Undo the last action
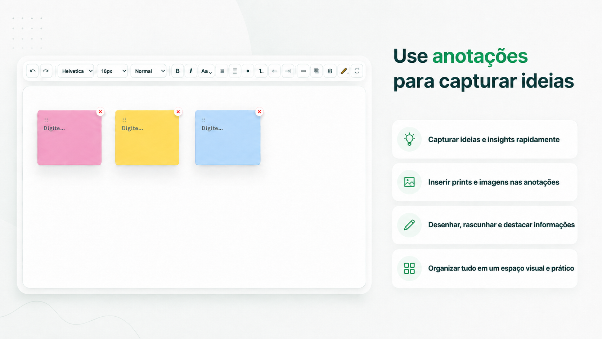This screenshot has width=602, height=339. pos(33,71)
